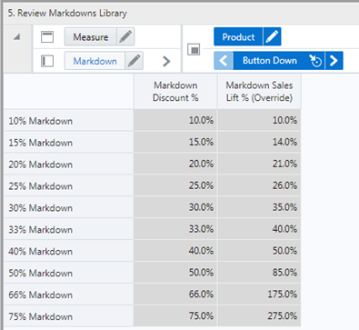Screen dimensions: 359x330
Task: Select the 30% Markdown row
Action: [x=69, y=207]
